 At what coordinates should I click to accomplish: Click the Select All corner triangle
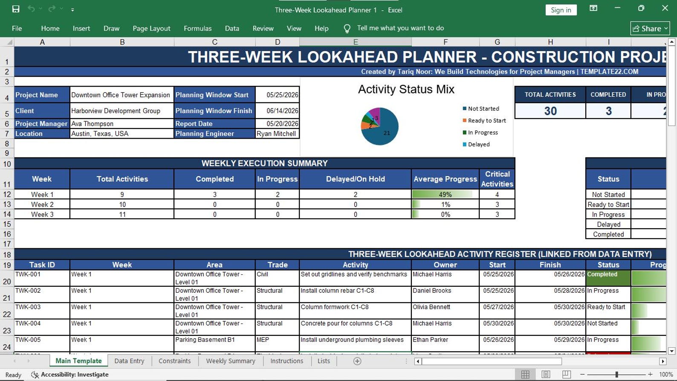[x=7, y=42]
